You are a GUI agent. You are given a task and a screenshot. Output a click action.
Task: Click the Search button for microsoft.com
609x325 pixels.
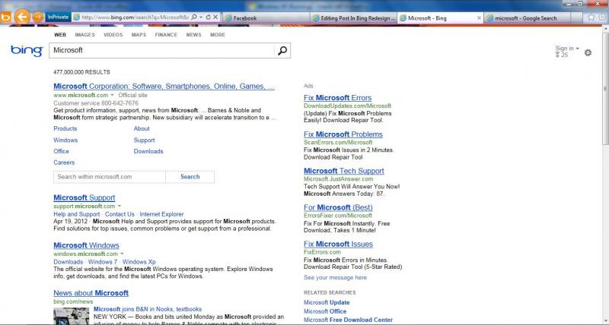[x=190, y=177]
